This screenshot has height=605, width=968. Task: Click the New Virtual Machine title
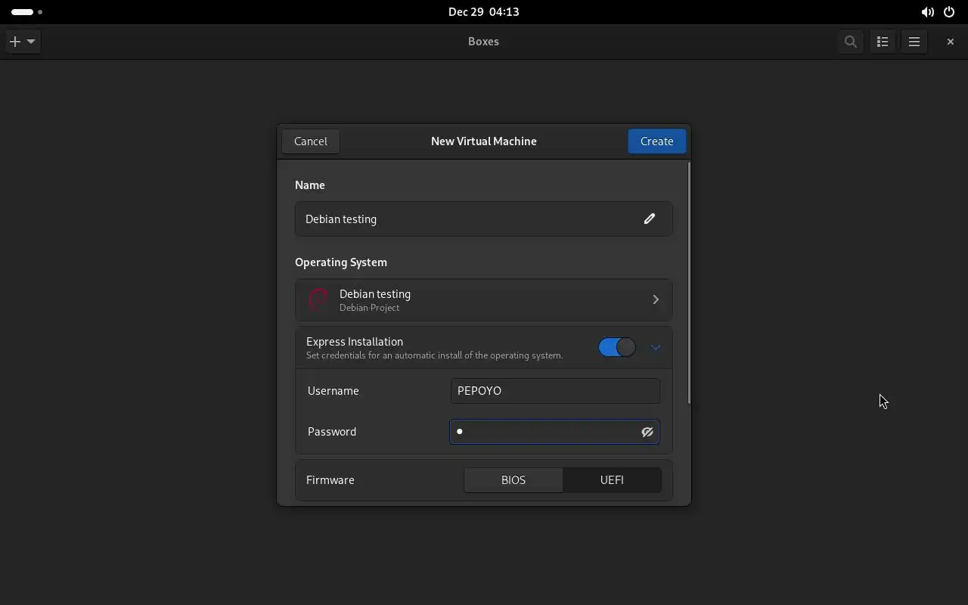tap(483, 141)
